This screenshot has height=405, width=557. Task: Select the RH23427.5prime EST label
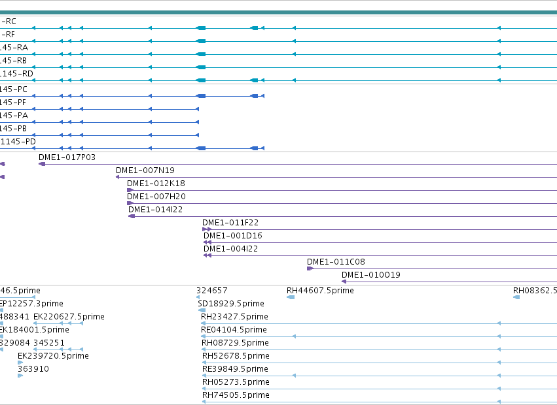pyautogui.click(x=234, y=317)
